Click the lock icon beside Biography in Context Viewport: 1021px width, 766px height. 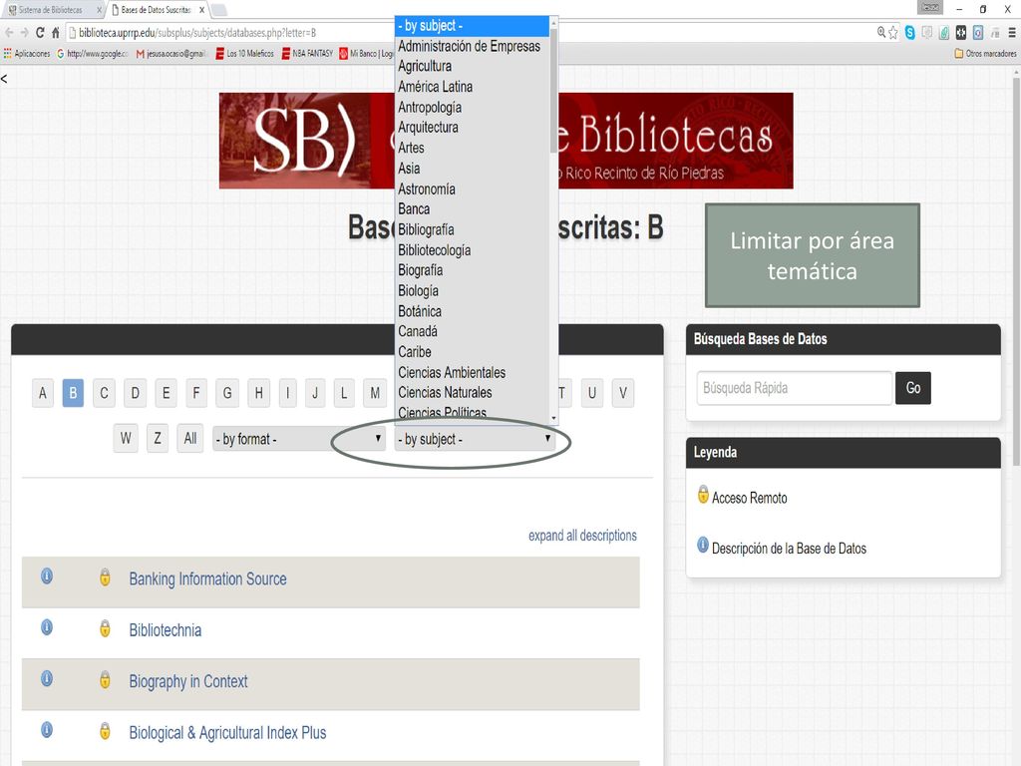[x=105, y=680]
